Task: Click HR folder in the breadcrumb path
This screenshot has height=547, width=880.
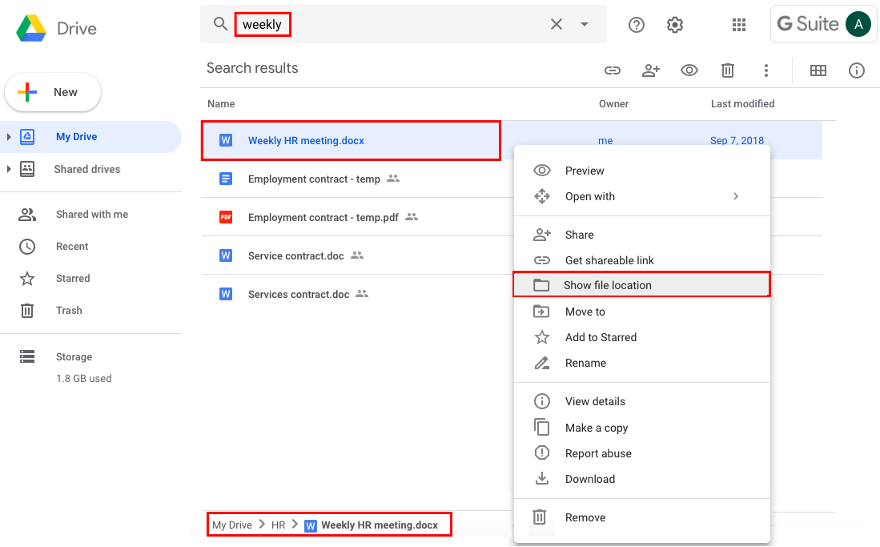Action: tap(279, 525)
